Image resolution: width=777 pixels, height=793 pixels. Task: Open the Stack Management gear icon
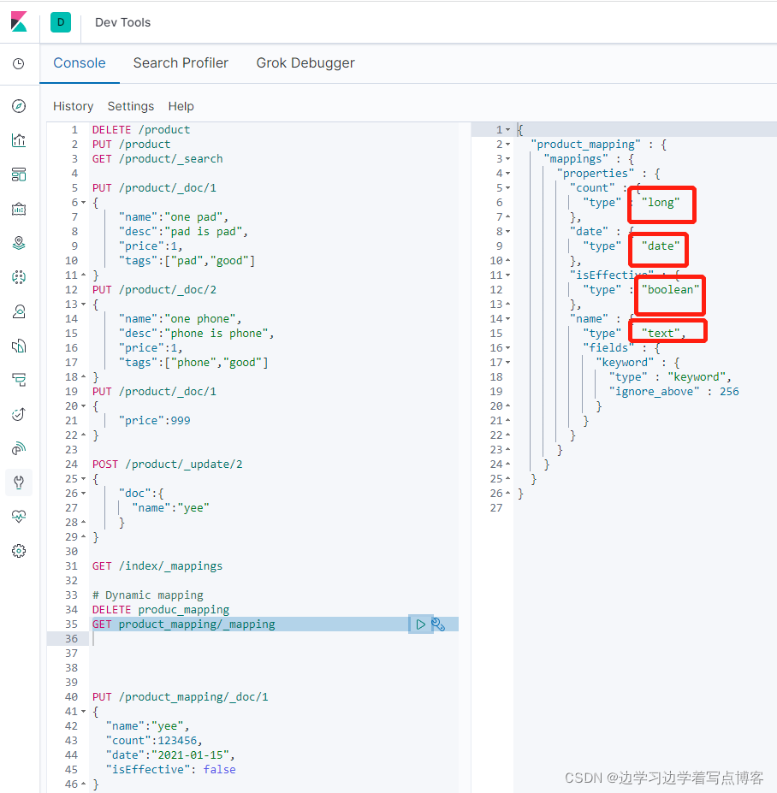tap(19, 551)
